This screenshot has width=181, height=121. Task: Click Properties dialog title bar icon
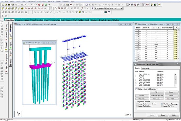(x=135, y=64)
